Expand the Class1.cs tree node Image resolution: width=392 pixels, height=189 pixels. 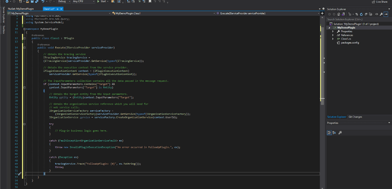click(333, 39)
